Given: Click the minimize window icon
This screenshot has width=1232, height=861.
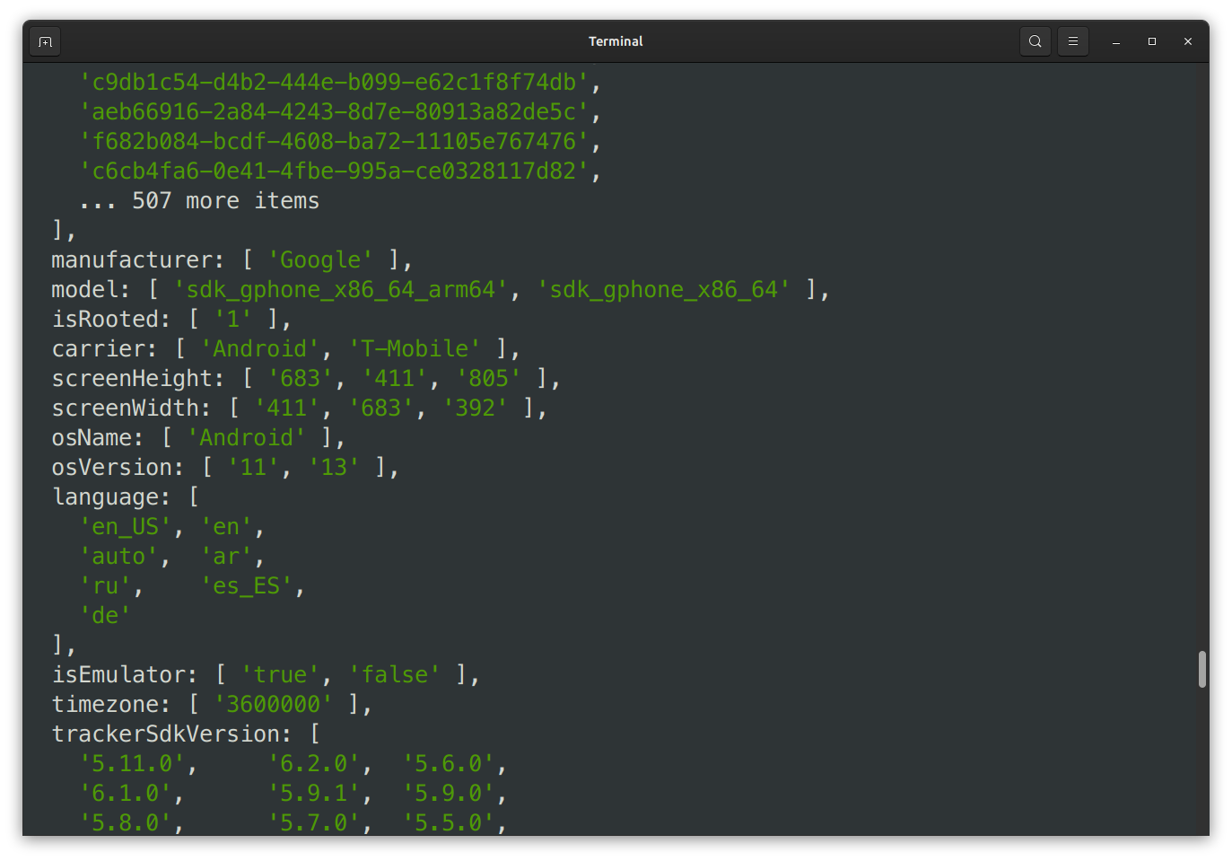Looking at the screenshot, I should click(x=1115, y=41).
